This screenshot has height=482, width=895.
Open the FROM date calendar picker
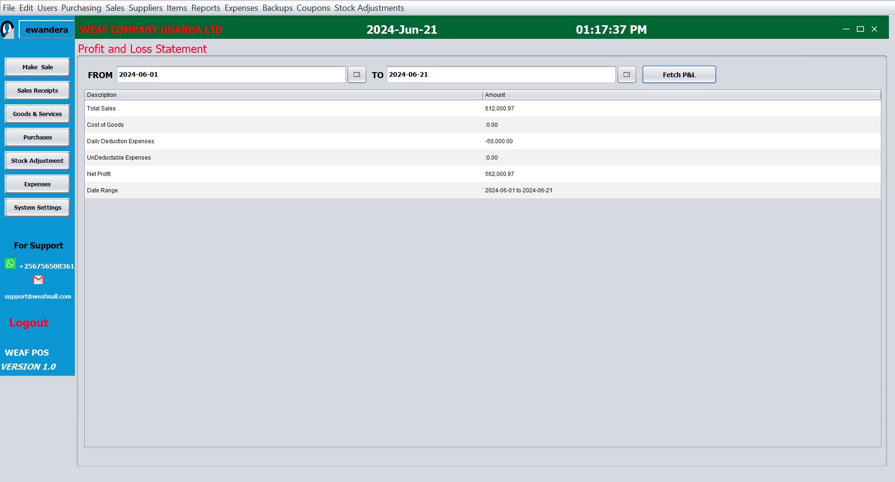357,74
